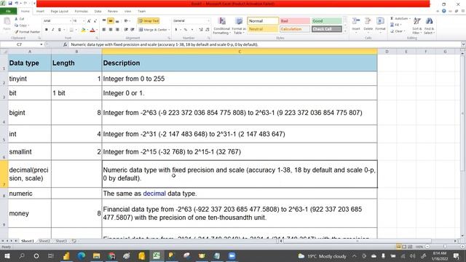Align text left
Image resolution: width=466 pixels, height=262 pixels.
(x=104, y=30)
